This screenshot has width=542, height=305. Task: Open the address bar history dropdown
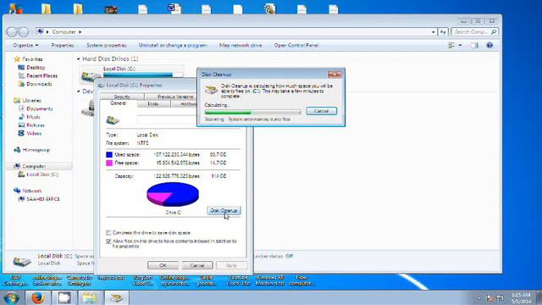point(433,32)
